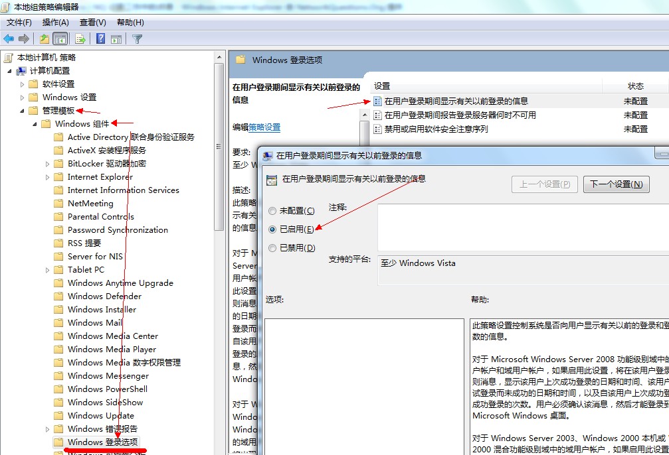This screenshot has height=455, width=669.
Task: Select the Windows 登录选项 tree item
Action: pyautogui.click(x=102, y=442)
